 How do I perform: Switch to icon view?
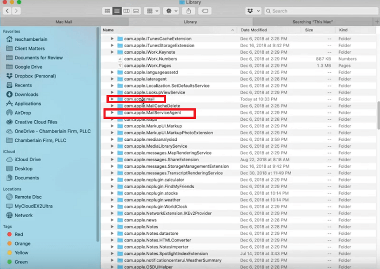click(x=107, y=11)
